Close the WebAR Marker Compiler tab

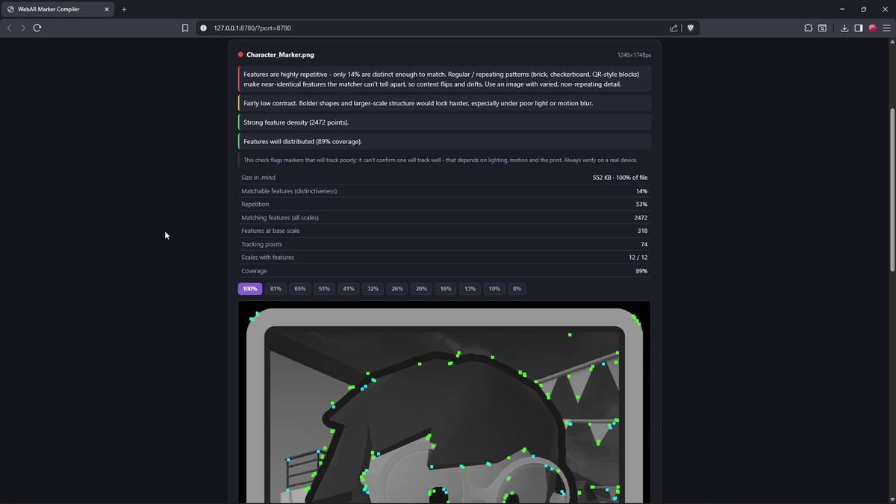point(107,9)
